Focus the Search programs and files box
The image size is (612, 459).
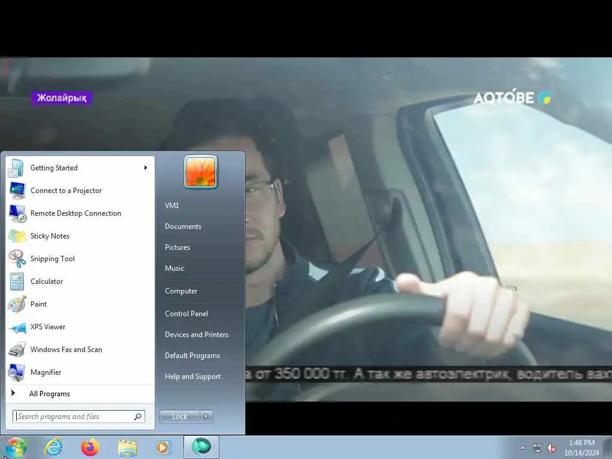pos(79,417)
